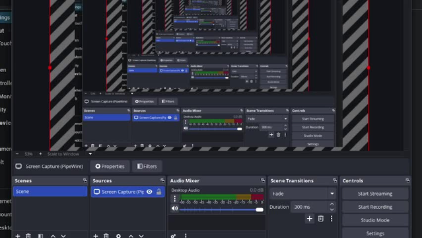Move scene down with Scenes down arrow
The width and height of the screenshot is (422, 238).
(x=63, y=236)
